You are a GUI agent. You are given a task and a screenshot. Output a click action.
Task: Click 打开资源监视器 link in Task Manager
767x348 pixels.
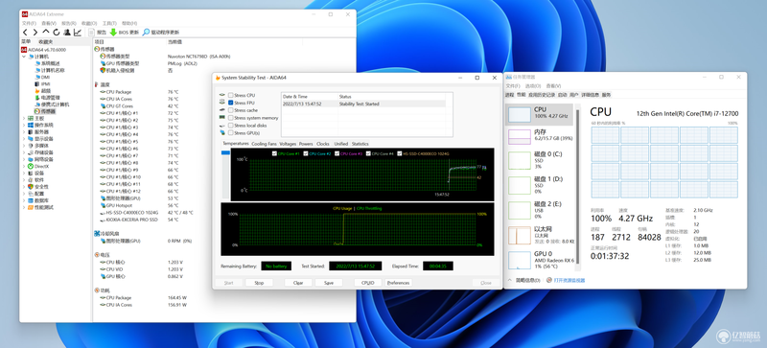point(569,281)
